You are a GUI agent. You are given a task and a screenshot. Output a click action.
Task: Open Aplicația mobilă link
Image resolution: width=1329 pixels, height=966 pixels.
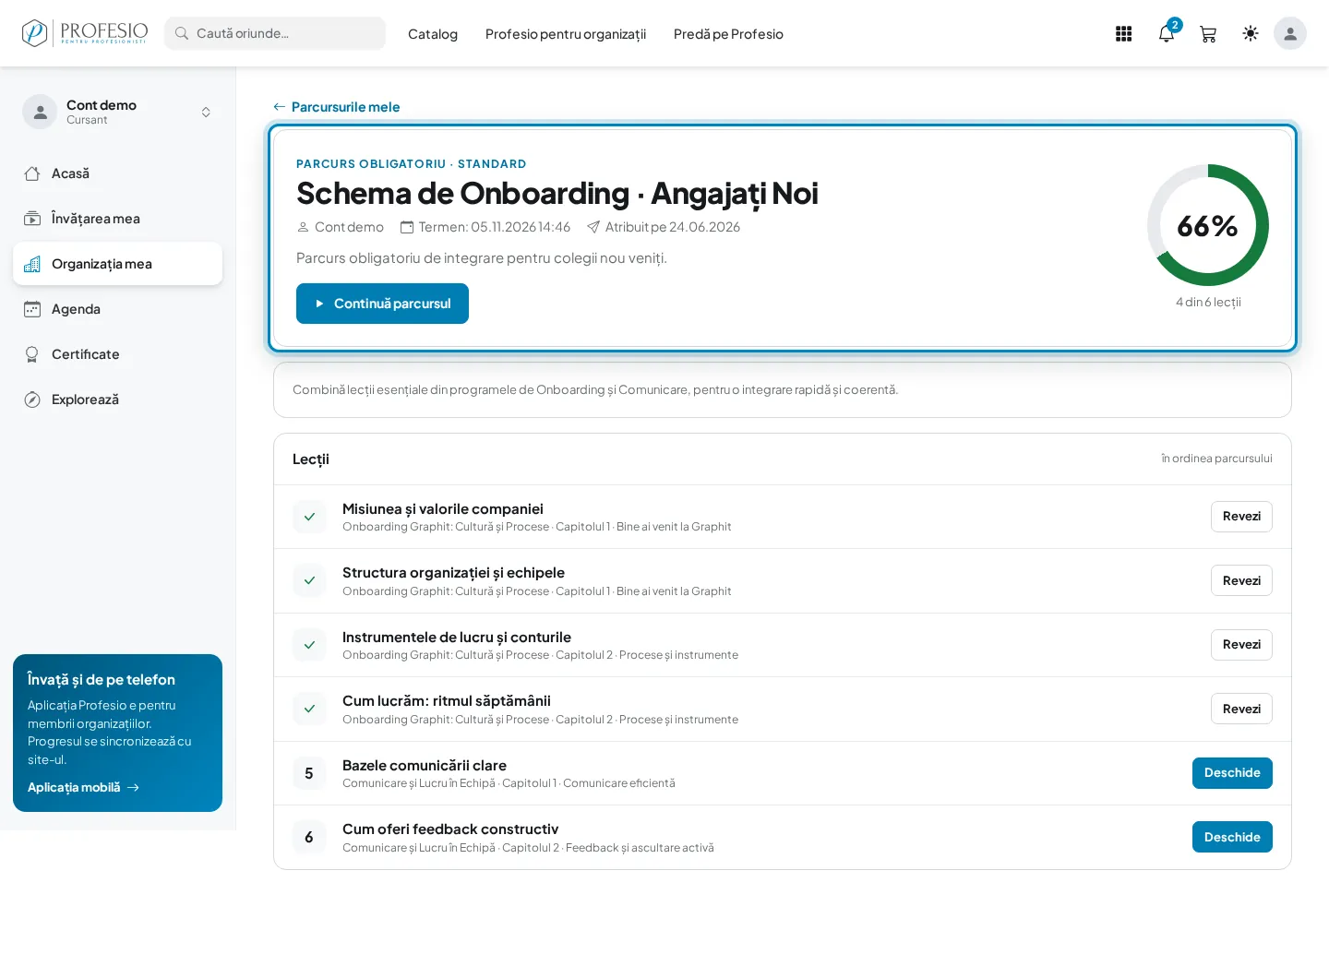point(83,788)
